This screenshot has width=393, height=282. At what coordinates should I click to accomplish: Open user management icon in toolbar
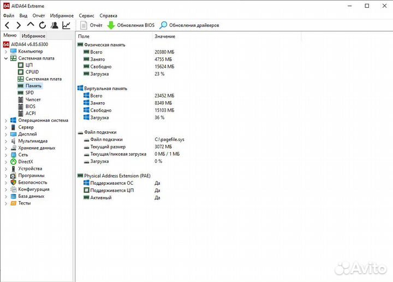click(x=54, y=25)
